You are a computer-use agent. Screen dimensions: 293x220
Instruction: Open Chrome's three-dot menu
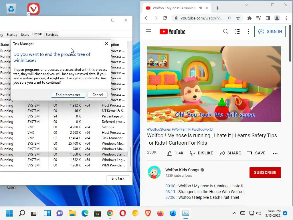(286, 18)
